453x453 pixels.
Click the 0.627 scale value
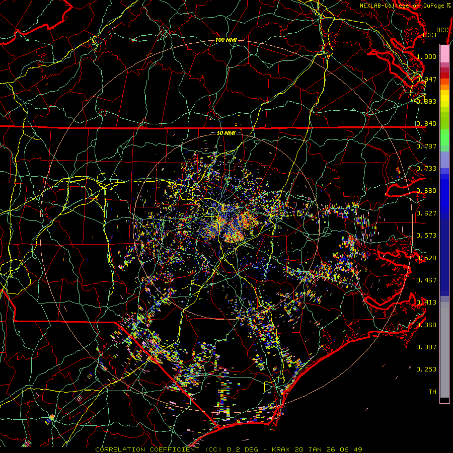[x=426, y=213]
